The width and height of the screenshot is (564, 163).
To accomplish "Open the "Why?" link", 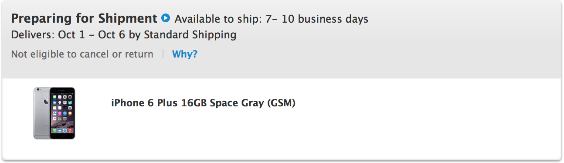I will click(x=185, y=54).
